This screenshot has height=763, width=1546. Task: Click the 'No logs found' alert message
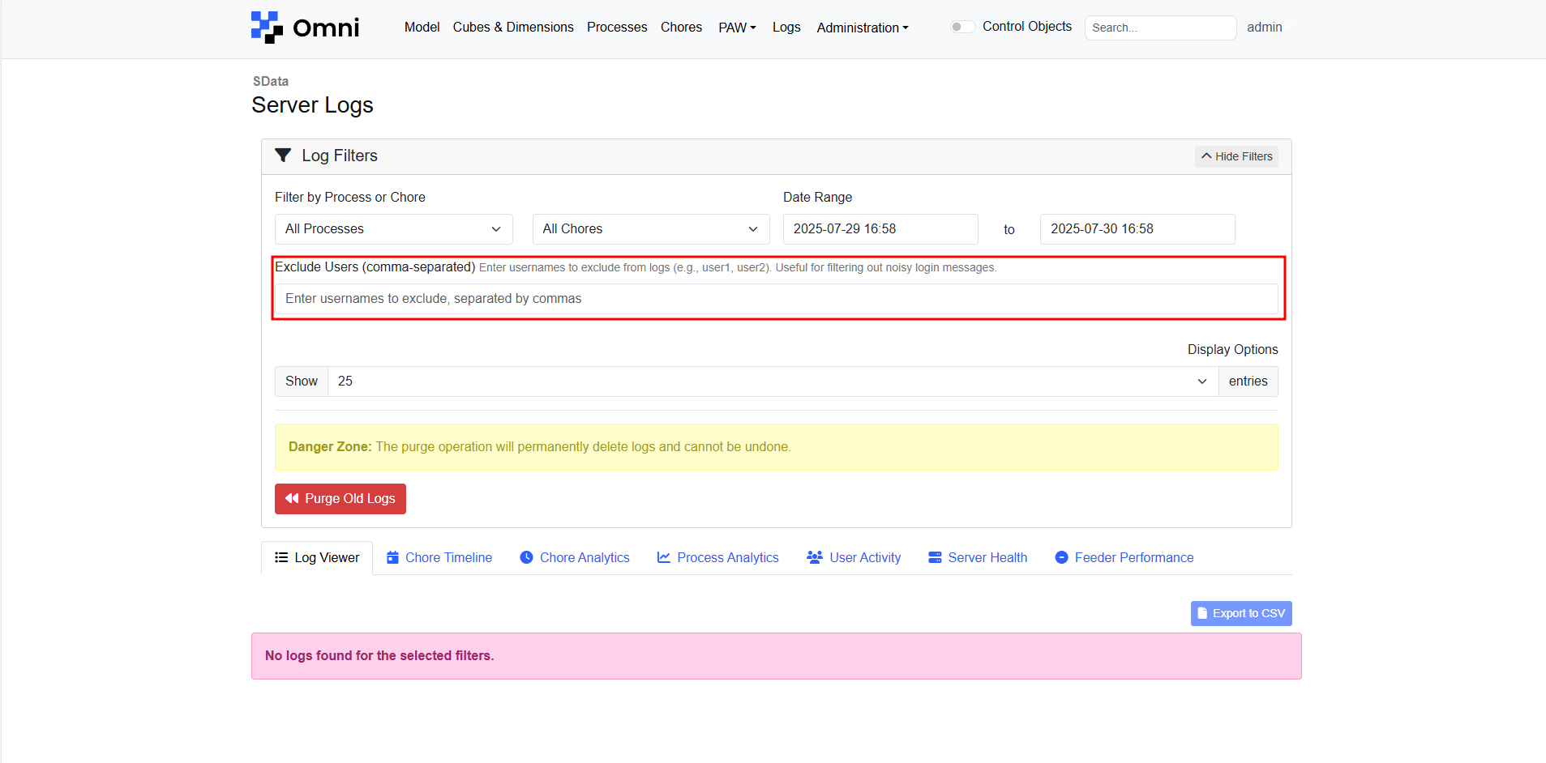coord(777,656)
